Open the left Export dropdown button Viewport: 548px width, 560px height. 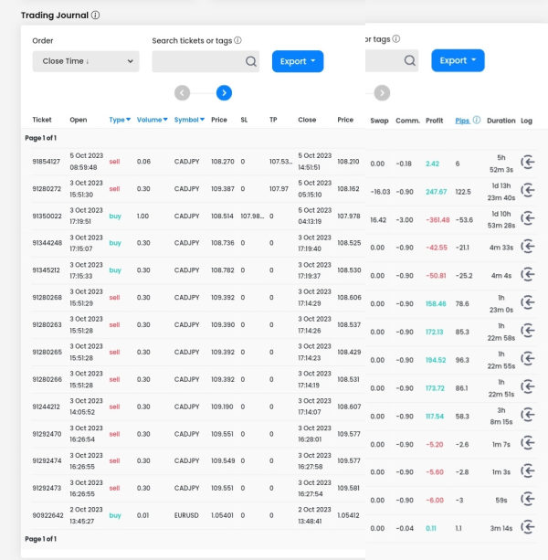point(298,61)
